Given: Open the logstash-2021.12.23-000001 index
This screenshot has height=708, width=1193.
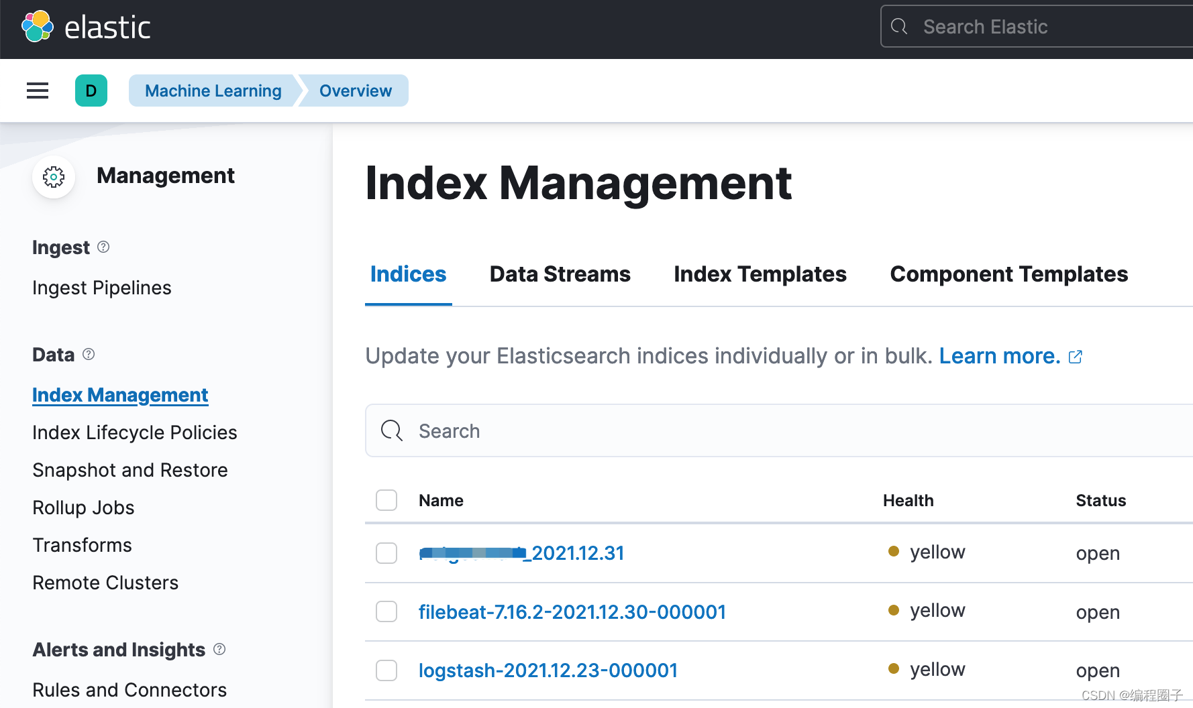Looking at the screenshot, I should point(548,670).
